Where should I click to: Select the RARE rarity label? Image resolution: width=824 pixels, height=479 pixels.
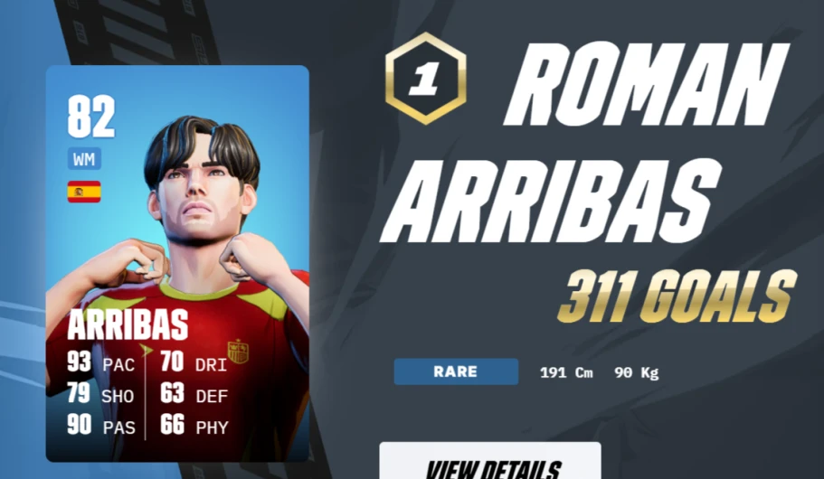tap(456, 371)
